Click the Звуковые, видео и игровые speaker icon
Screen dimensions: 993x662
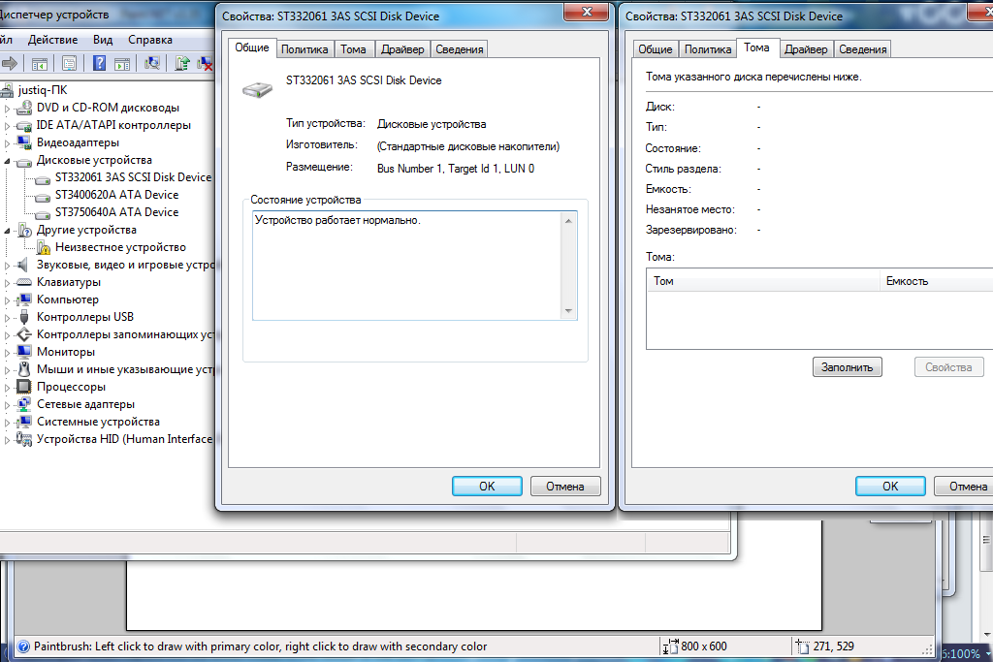(x=24, y=265)
